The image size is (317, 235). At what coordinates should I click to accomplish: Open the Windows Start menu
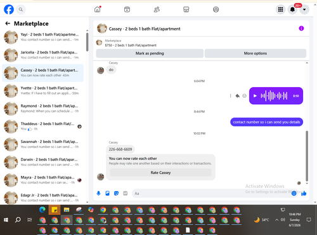pos(6,220)
